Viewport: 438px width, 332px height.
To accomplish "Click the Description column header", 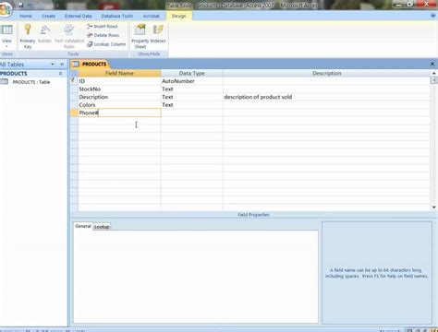I will tap(326, 73).
